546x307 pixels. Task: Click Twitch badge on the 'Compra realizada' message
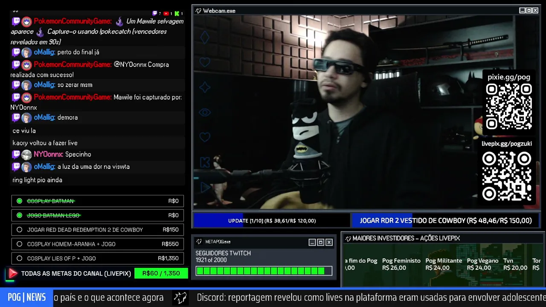(16, 64)
